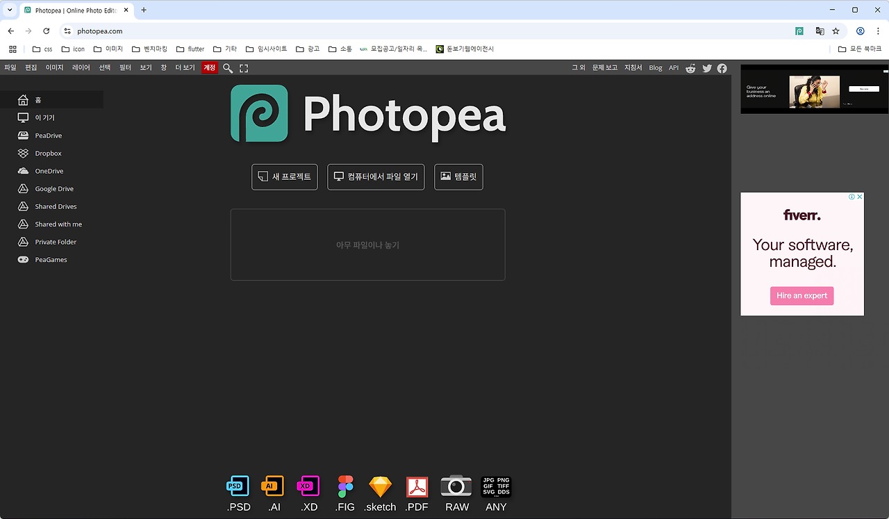Select 홈 in the sidebar
Viewport: 889px width, 519px height.
coord(51,100)
